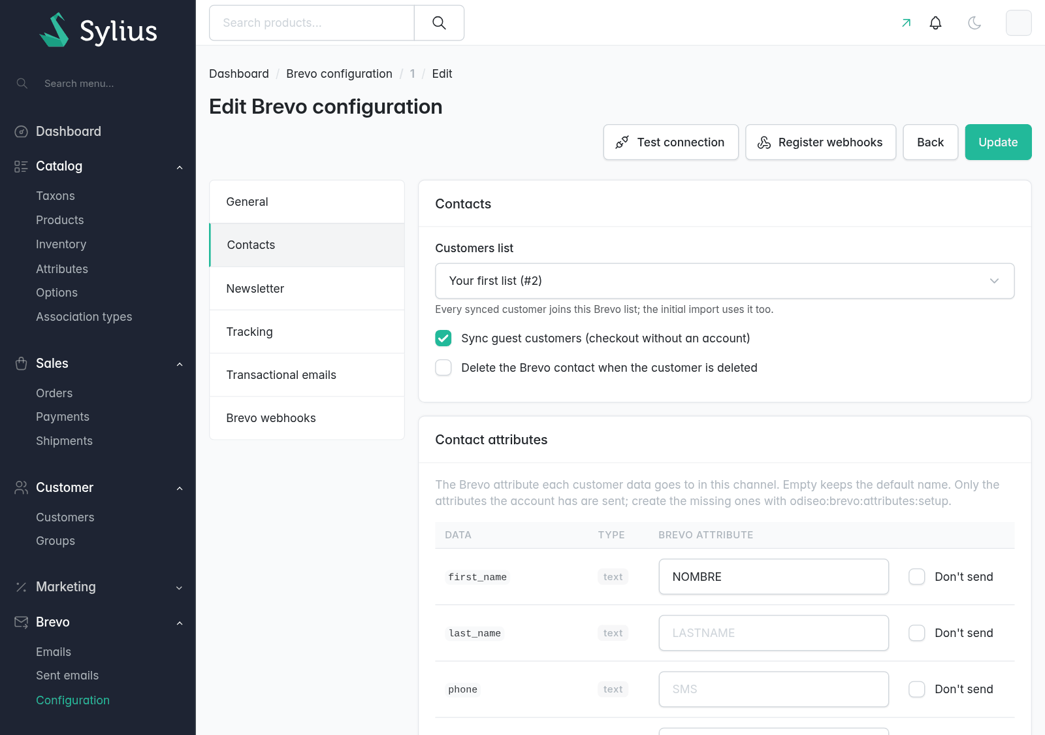1045x735 pixels.
Task: Click the plug icon on Test connection
Action: (622, 142)
